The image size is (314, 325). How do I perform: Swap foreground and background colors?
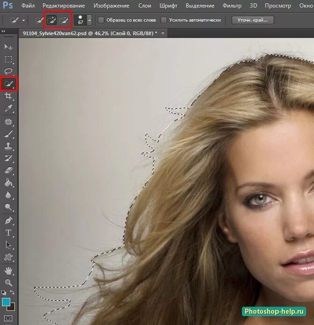coord(12,292)
